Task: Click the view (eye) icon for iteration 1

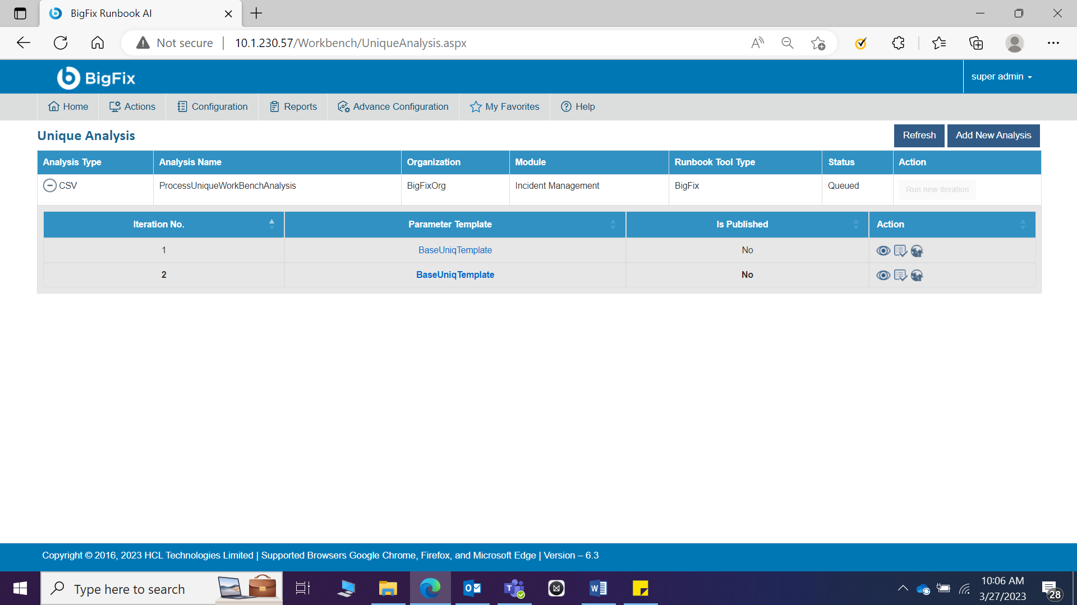Action: (x=883, y=251)
